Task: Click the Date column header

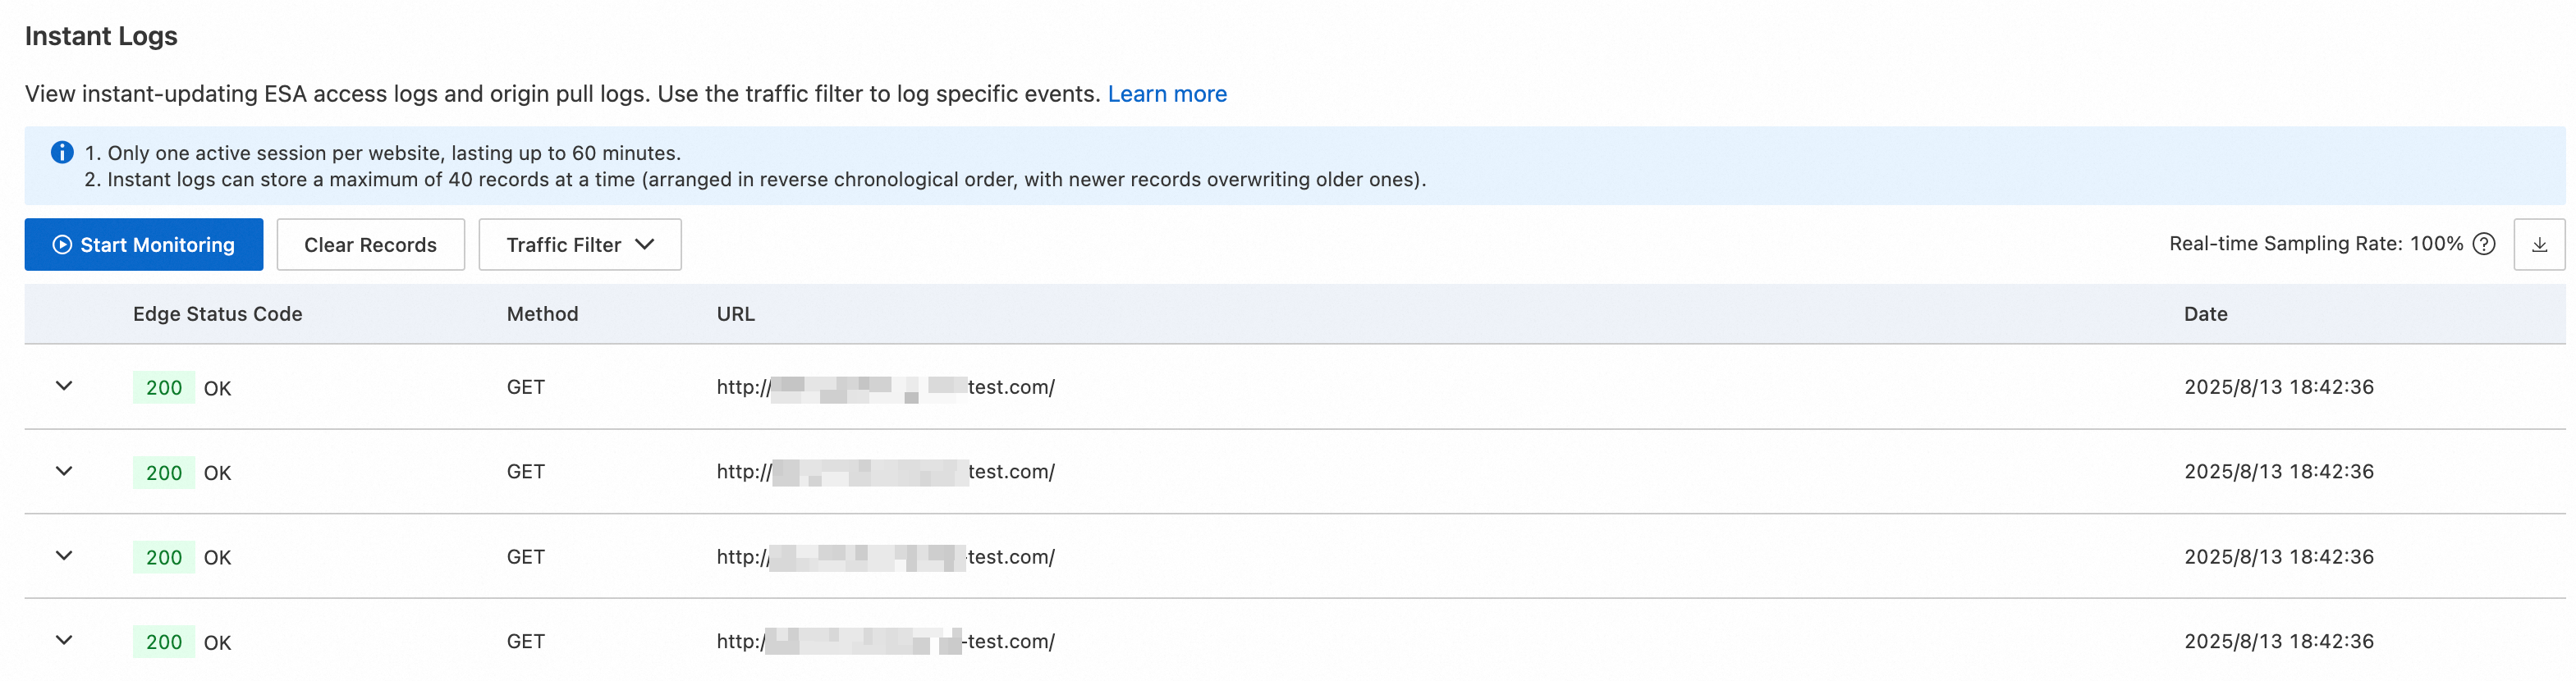Action: point(2204,314)
